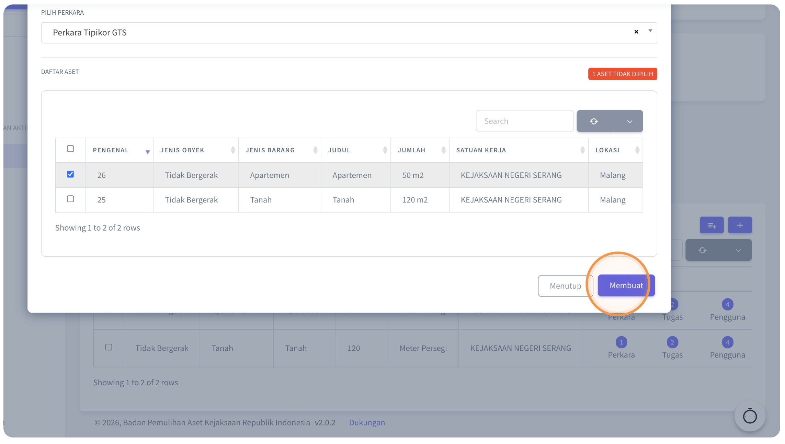Expand the background page toolbar chevron

click(x=738, y=250)
